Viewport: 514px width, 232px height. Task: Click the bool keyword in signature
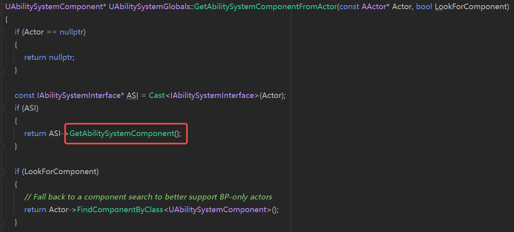tap(424, 7)
